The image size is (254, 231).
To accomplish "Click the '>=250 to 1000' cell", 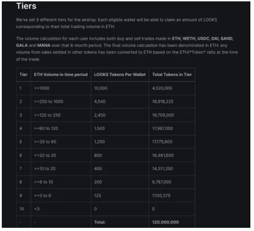I will [61, 102].
